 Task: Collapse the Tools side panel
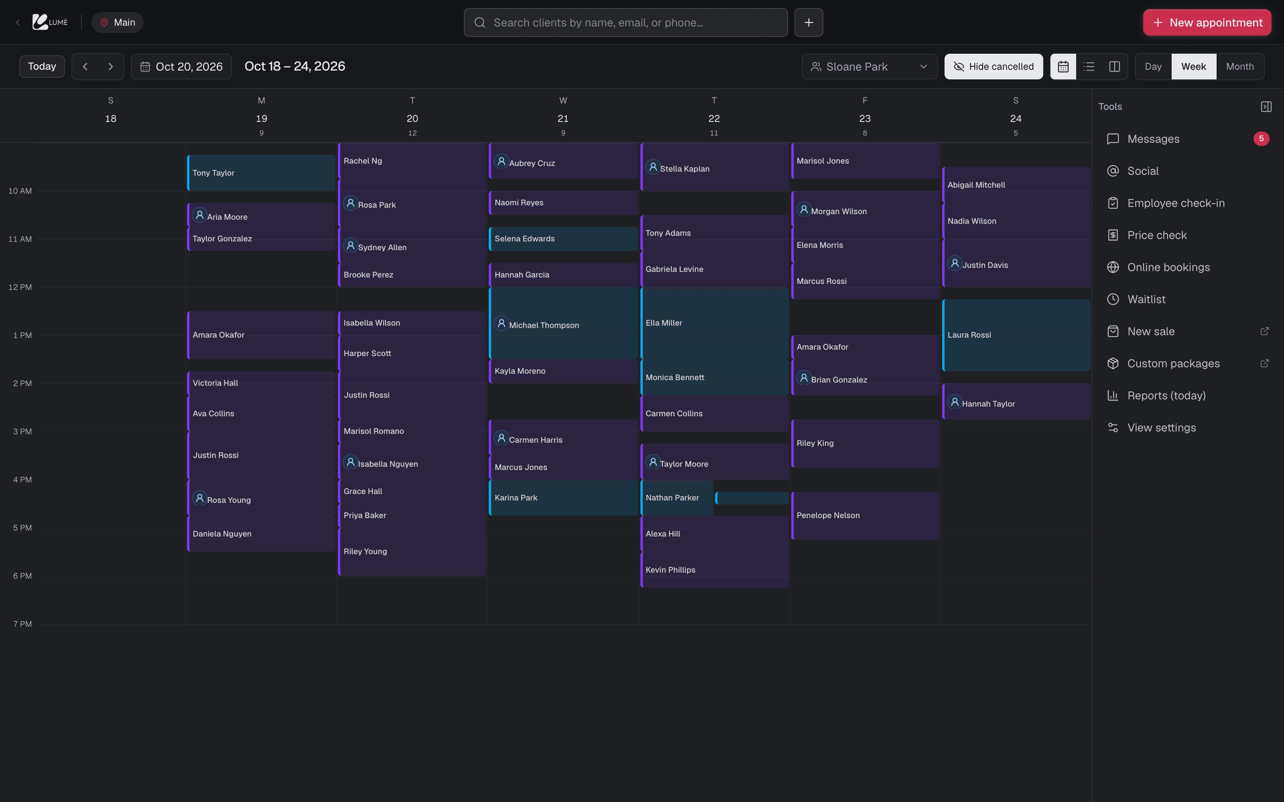click(1266, 107)
